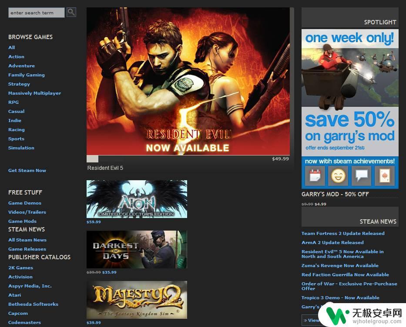
Task: Open the Aion Collector's Edition banner
Action: point(137,199)
